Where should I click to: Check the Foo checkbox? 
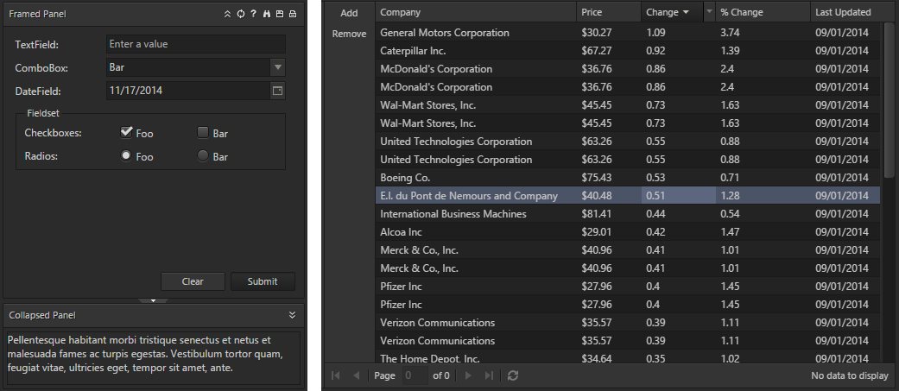126,132
